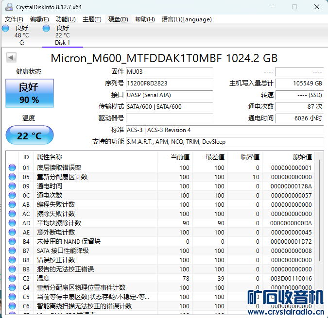Viewport: 328px width, 318px height.
Task: Select the Disk 1 drive tab
Action: (63, 35)
